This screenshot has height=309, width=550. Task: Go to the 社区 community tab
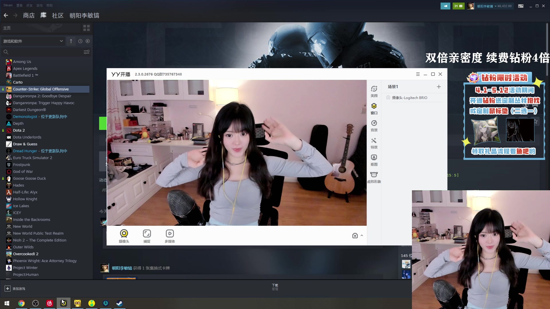[58, 15]
